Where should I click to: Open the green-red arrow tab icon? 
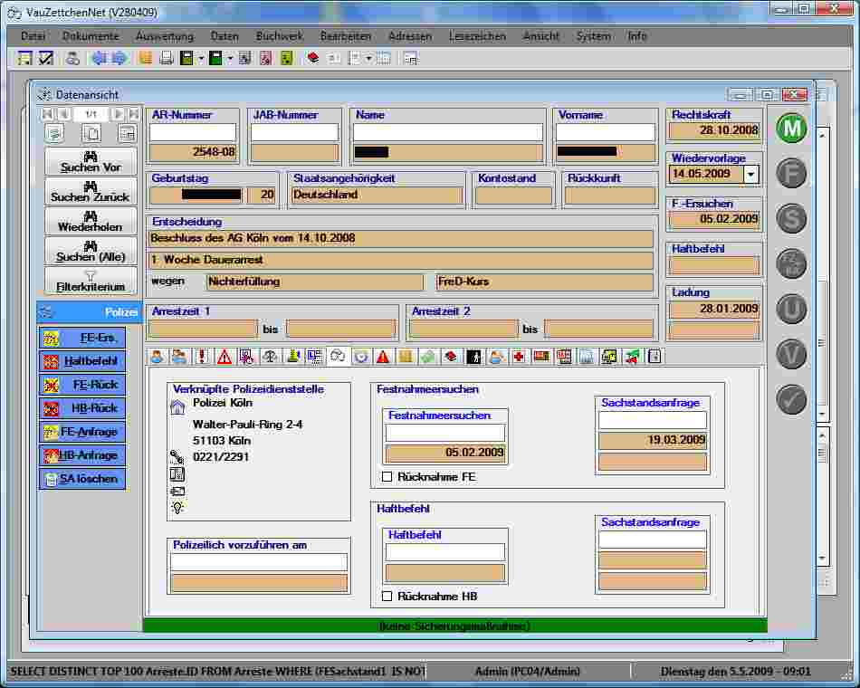pyautogui.click(x=632, y=357)
